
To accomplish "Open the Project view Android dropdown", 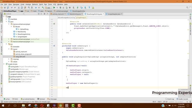I will pyautogui.click(x=14, y=14).
